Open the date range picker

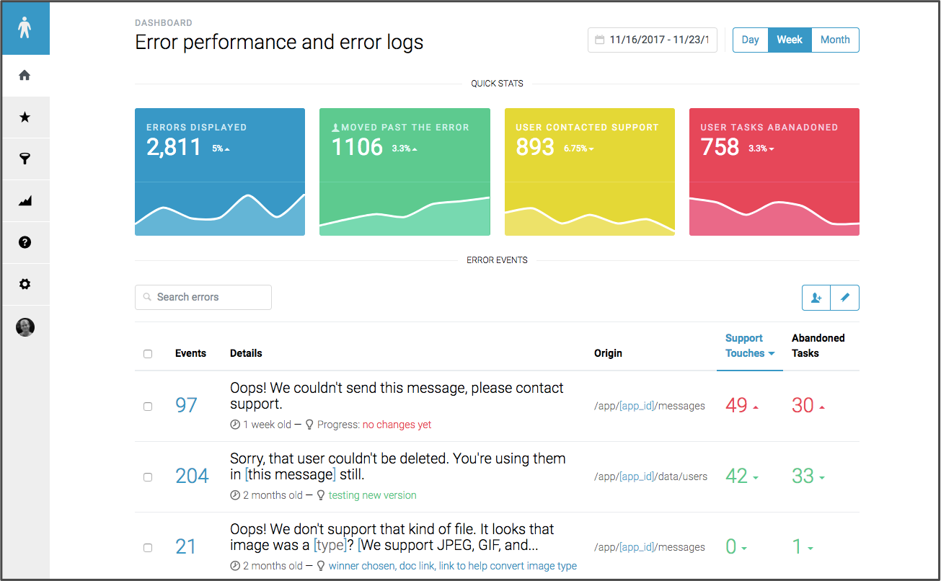[x=653, y=40]
